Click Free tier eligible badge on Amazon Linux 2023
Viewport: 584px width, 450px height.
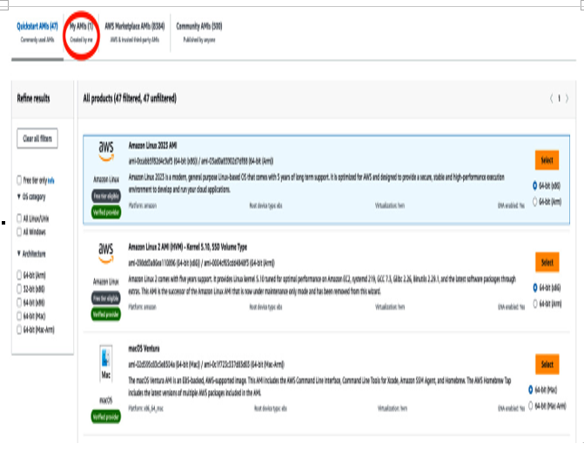tap(106, 197)
